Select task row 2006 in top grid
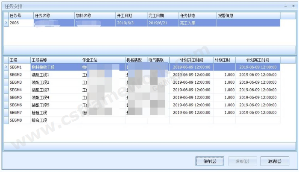This screenshot has width=299, height=172. (x=20, y=23)
